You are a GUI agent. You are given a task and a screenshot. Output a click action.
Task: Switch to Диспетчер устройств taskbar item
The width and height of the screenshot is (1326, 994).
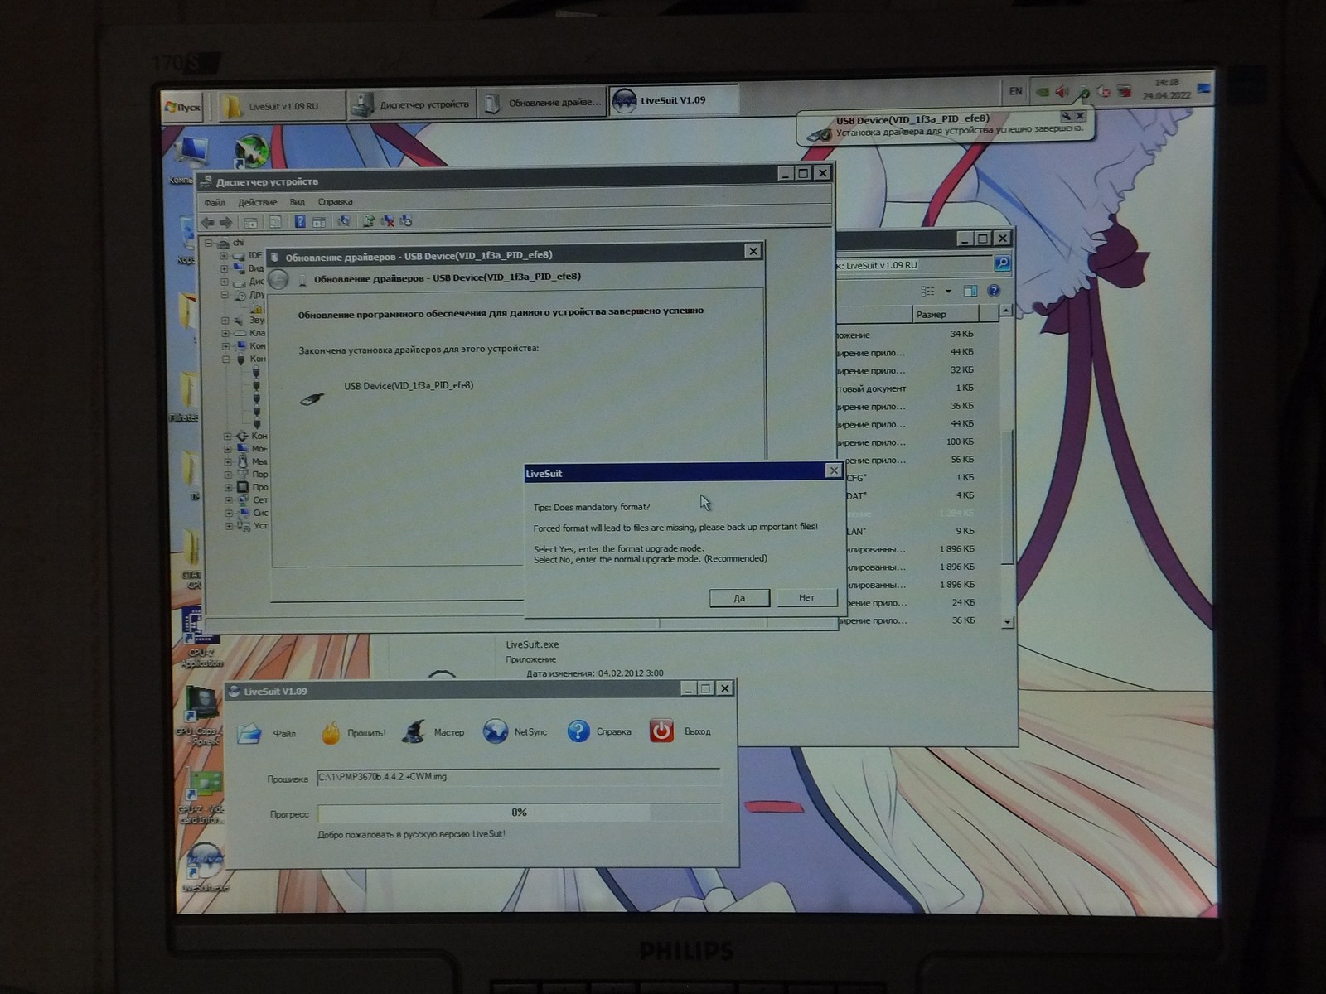412,104
